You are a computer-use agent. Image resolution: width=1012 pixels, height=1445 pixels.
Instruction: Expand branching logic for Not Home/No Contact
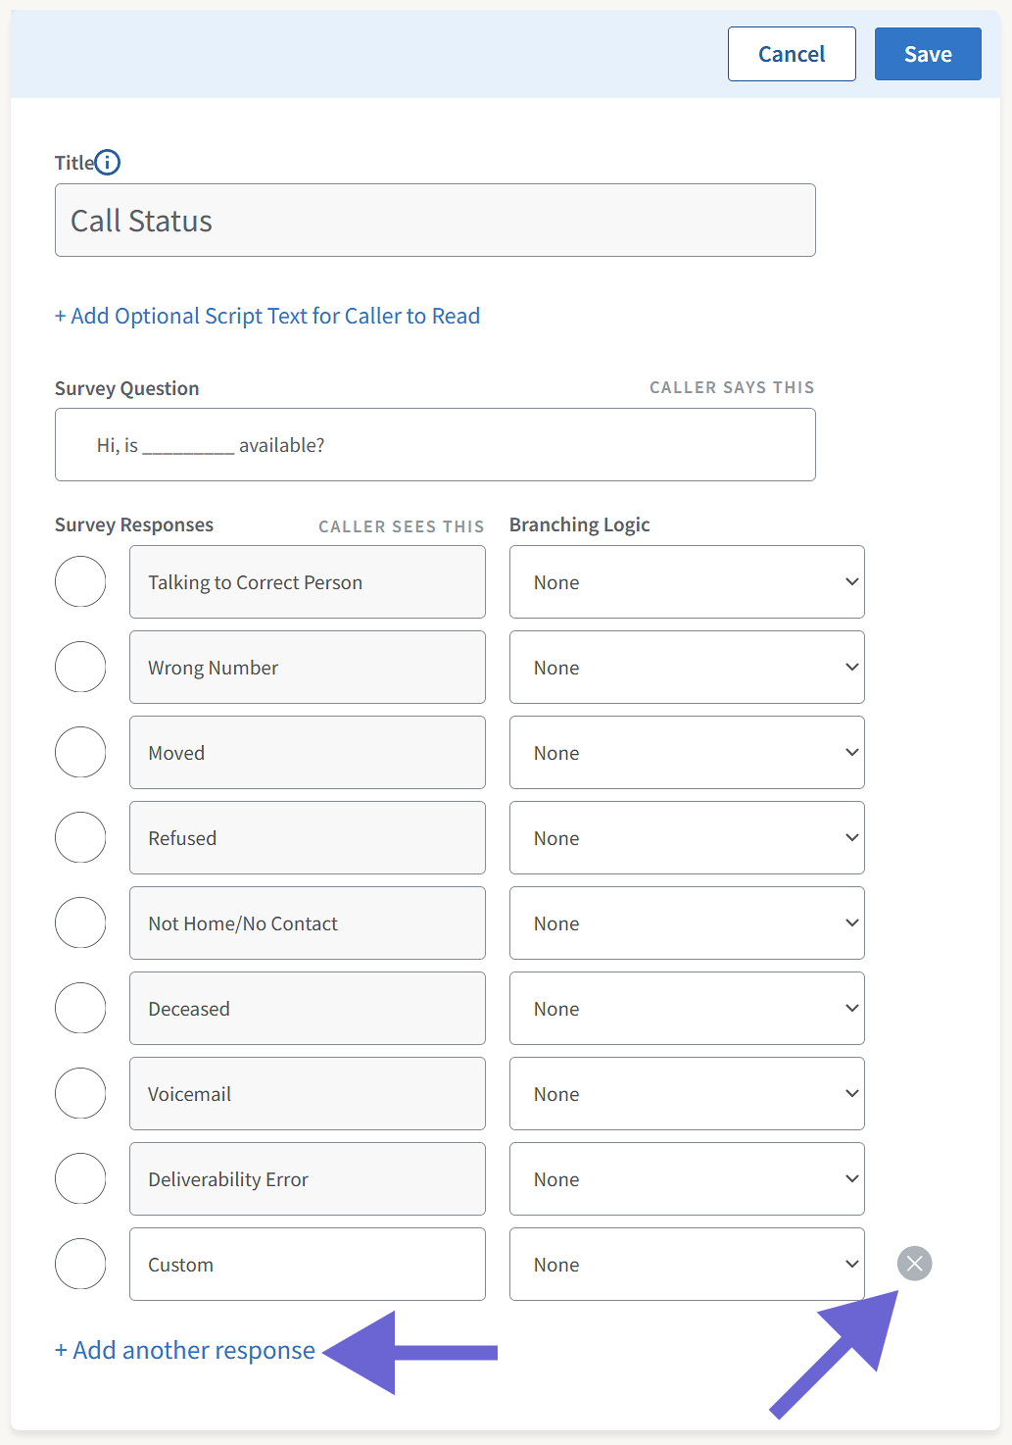(686, 922)
